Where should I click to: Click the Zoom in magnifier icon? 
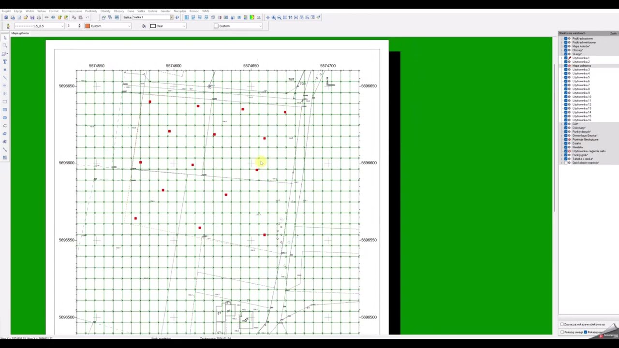pos(274,17)
